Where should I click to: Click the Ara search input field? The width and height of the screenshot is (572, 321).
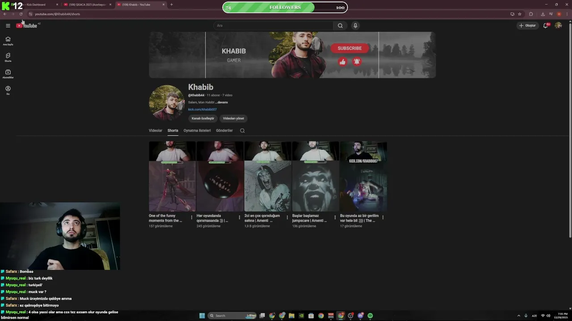point(273,25)
